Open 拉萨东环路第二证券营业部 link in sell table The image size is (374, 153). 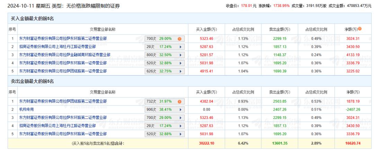[x=63, y=118]
